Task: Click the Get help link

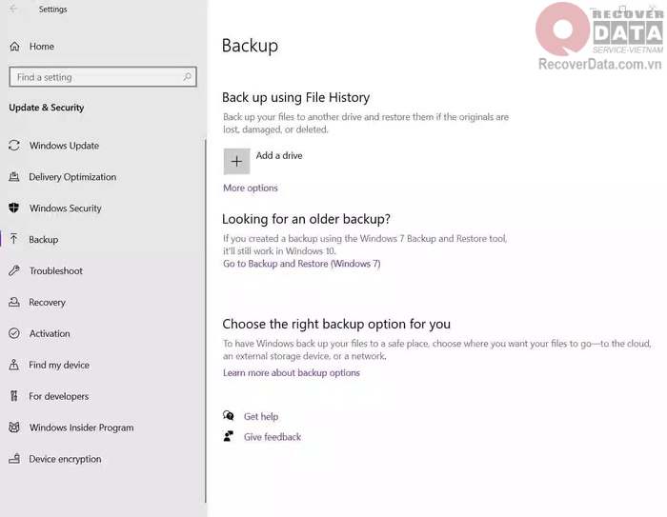Action: [x=261, y=417]
